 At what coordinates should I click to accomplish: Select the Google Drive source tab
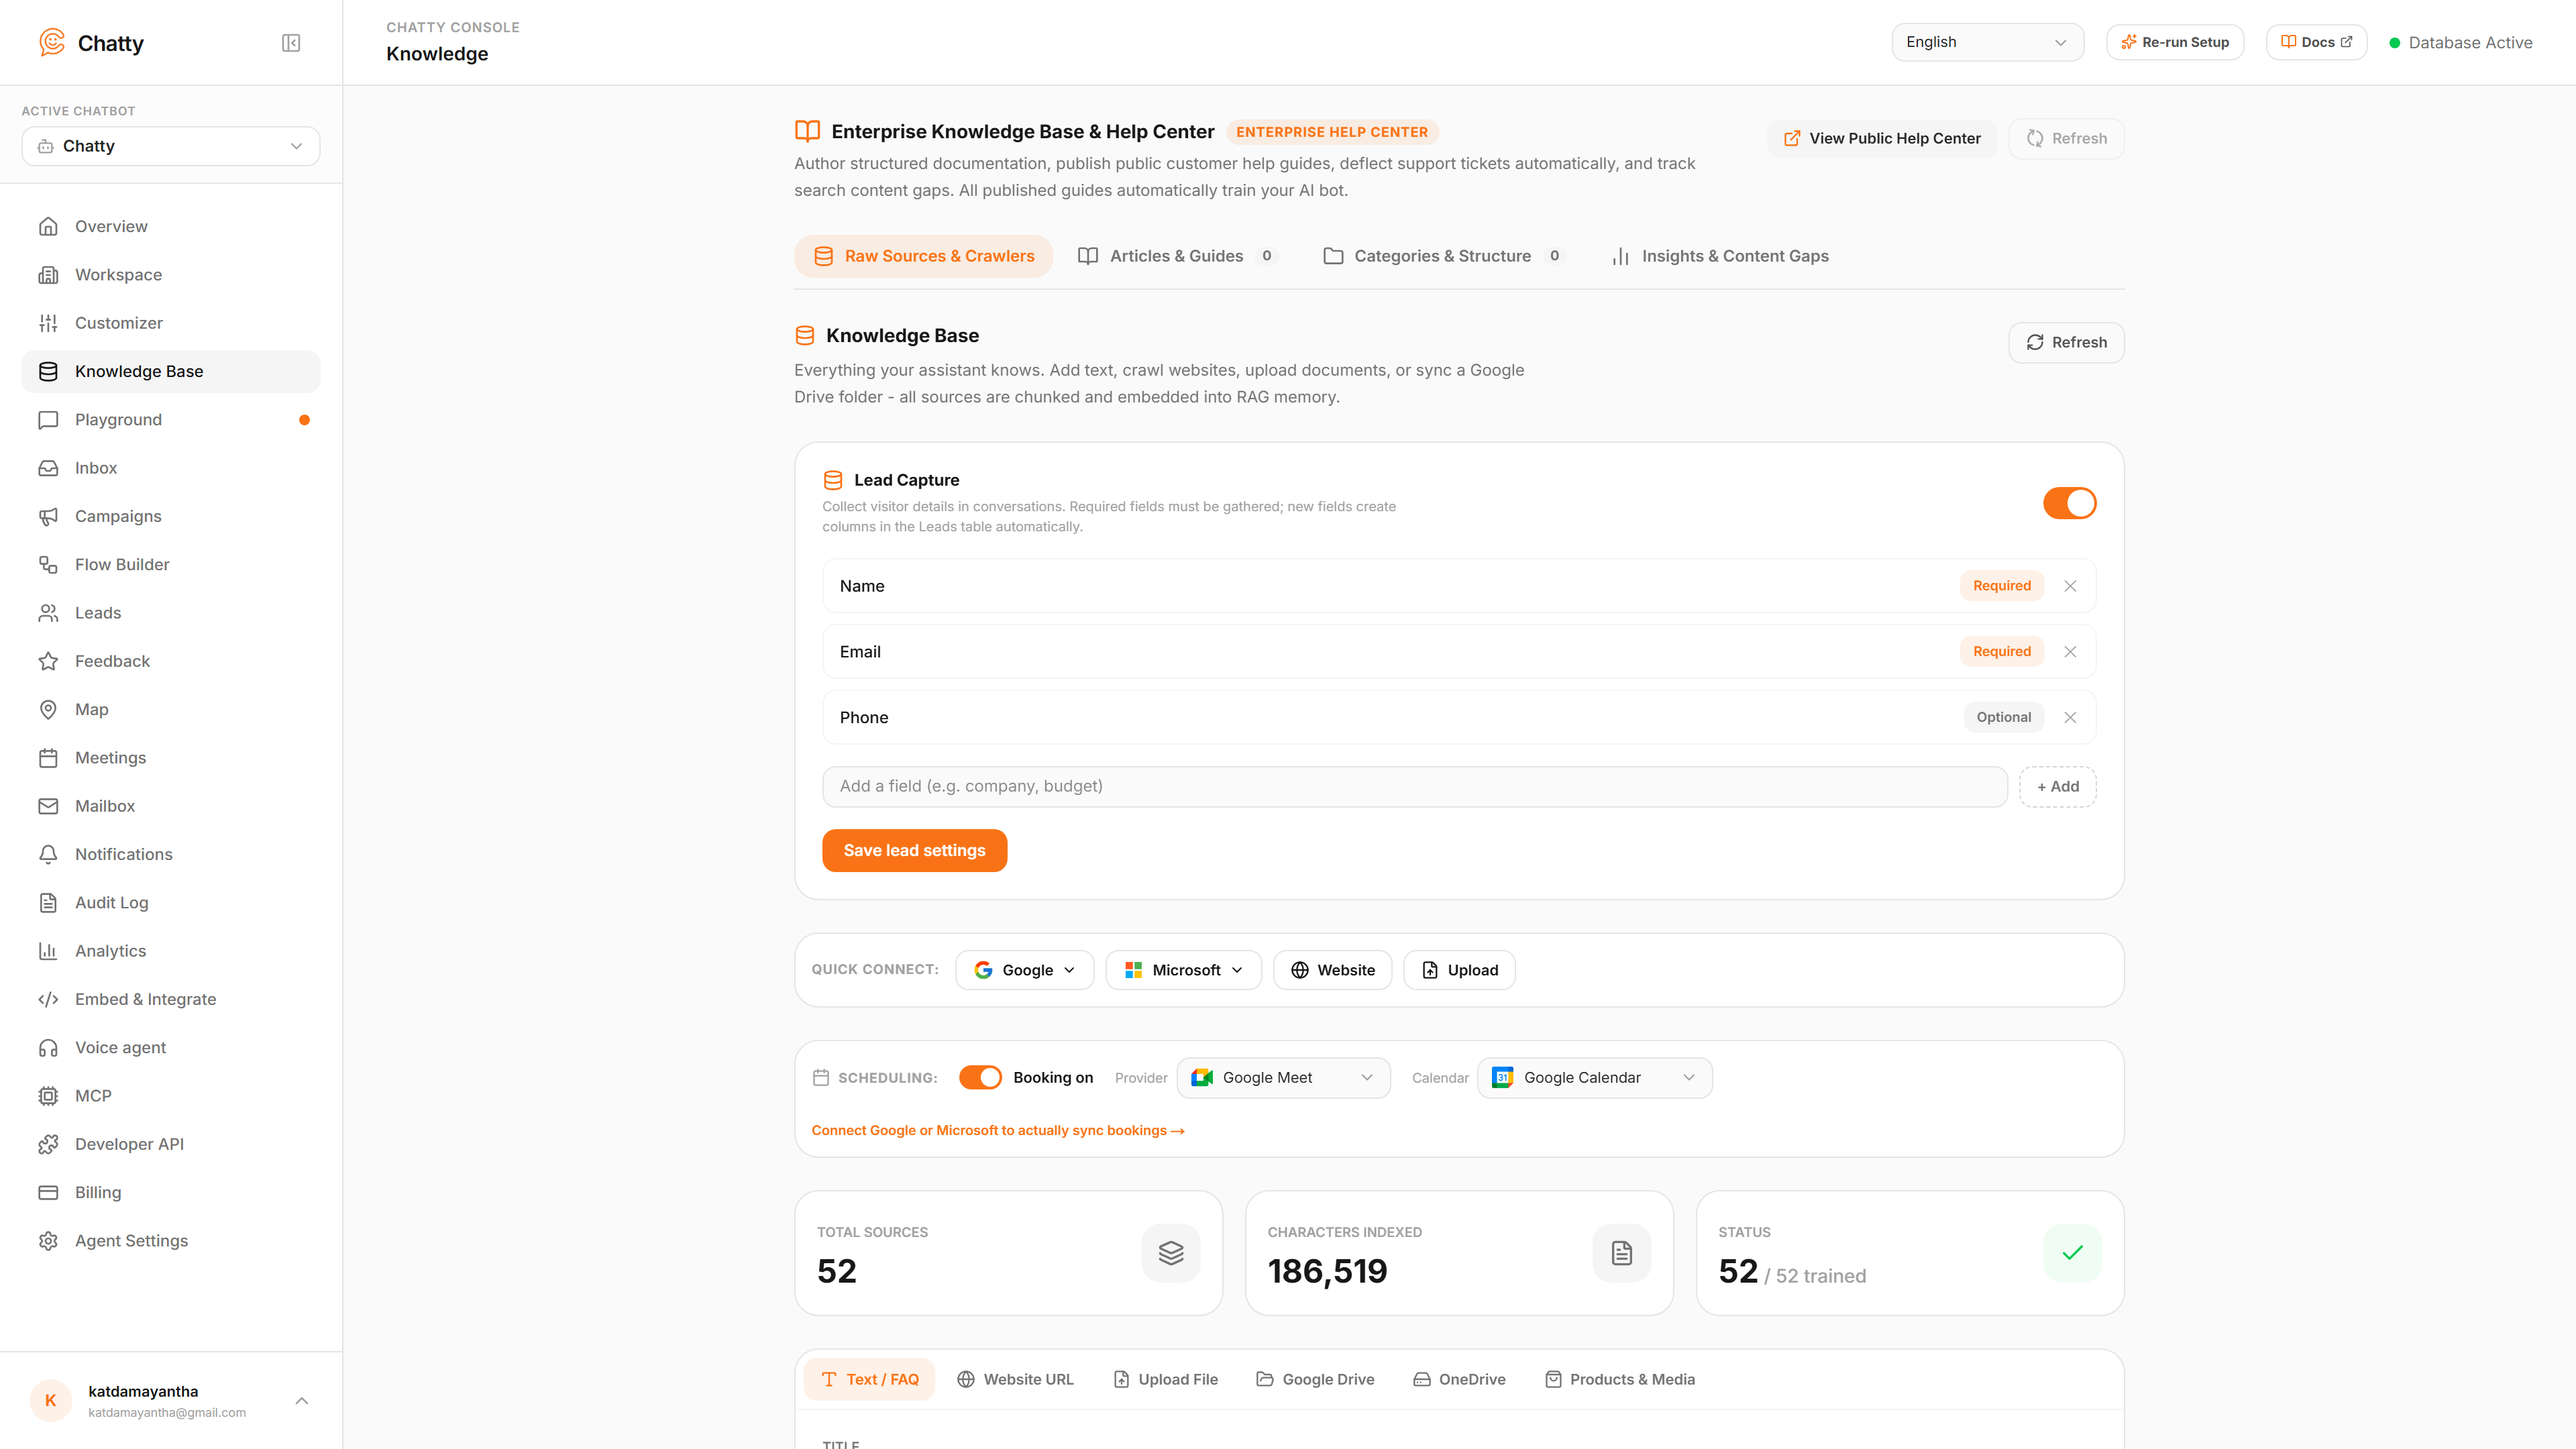[1315, 1380]
